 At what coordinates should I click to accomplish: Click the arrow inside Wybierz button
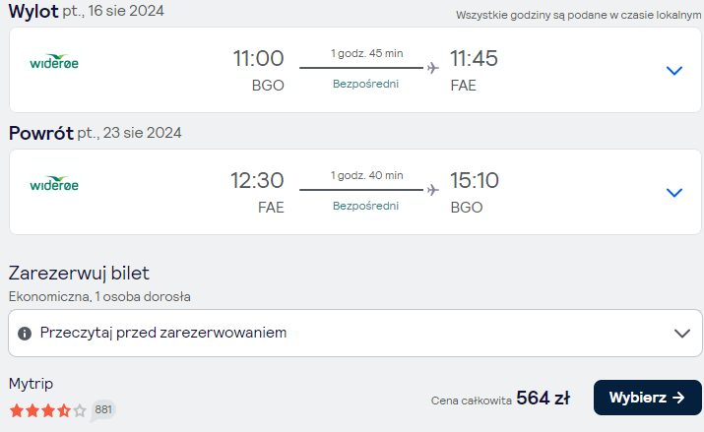678,398
